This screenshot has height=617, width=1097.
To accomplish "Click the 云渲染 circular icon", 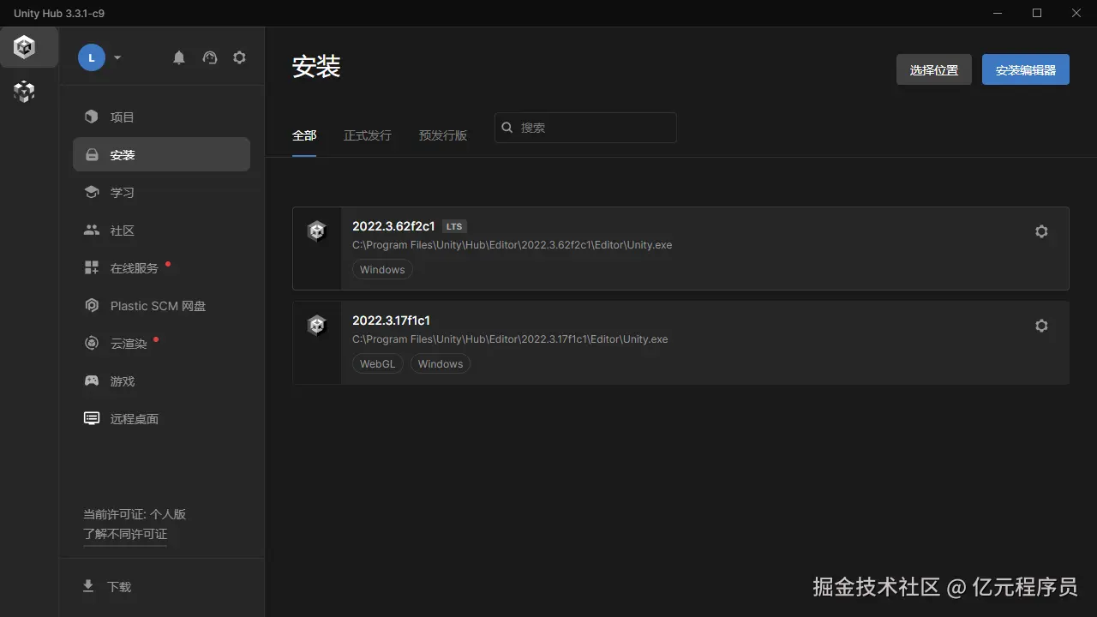I will click(x=92, y=343).
